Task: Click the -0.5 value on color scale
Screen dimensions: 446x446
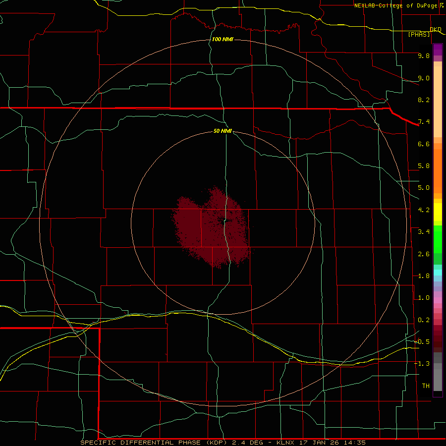Action: pyautogui.click(x=422, y=342)
